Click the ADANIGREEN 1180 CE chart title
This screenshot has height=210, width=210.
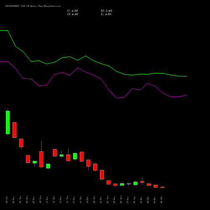pos(33,6)
